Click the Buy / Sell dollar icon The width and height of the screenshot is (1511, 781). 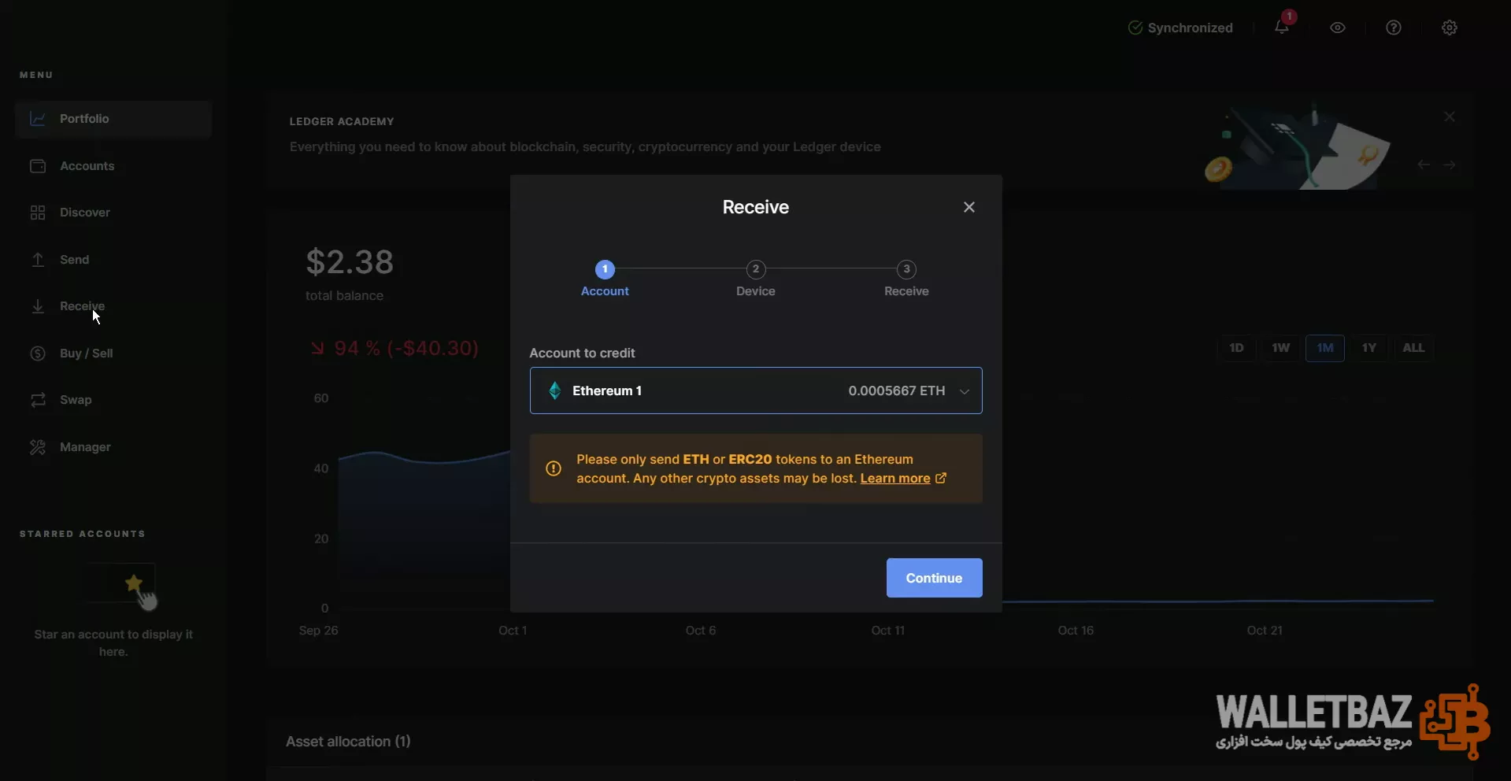38,353
